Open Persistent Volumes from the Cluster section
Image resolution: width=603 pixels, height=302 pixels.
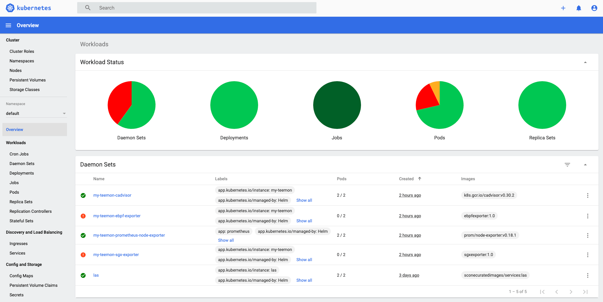tap(28, 80)
